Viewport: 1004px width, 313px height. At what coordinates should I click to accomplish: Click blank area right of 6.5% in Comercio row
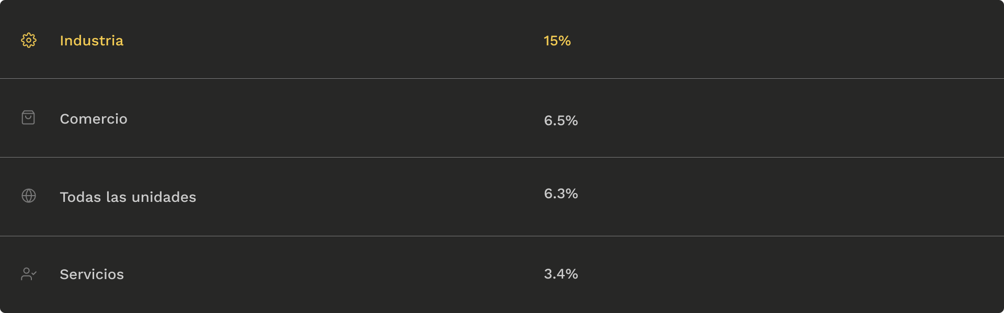coord(784,118)
